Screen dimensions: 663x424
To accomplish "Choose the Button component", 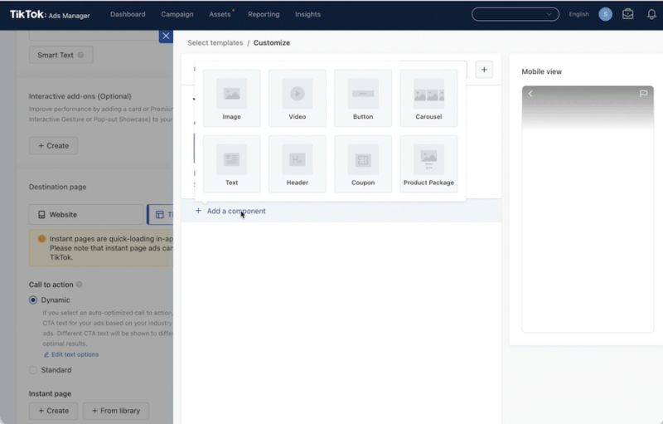I will 363,98.
